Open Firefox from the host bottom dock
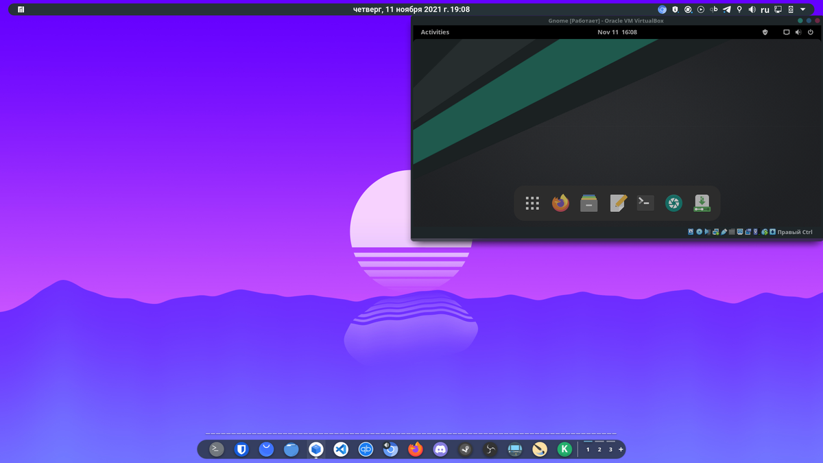The width and height of the screenshot is (823, 463). tap(416, 449)
